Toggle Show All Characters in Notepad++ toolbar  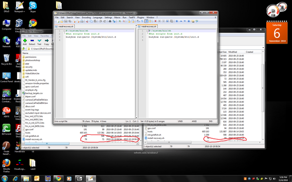(x=142, y=21)
